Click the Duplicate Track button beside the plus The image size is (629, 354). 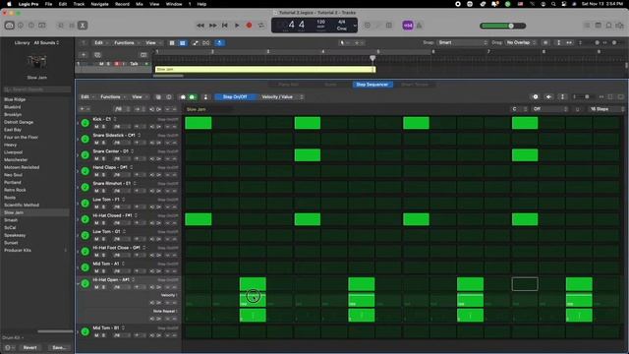click(97, 55)
